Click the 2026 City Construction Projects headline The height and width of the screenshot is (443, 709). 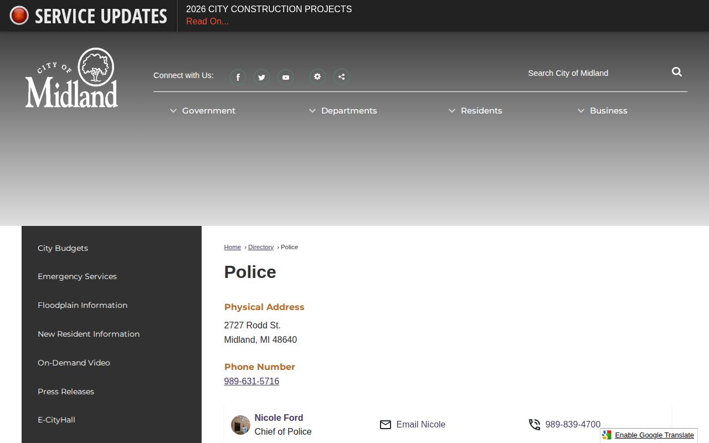[269, 9]
